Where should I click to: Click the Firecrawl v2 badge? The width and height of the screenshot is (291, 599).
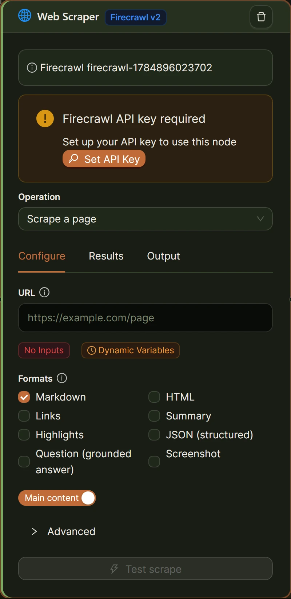point(135,17)
